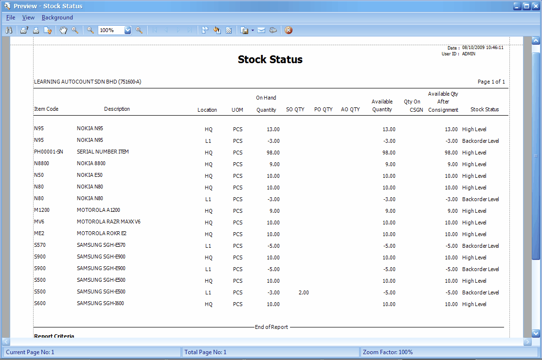The width and height of the screenshot is (542, 360).
Task: Open the Print dialog icon with question mark
Action: pos(24,31)
